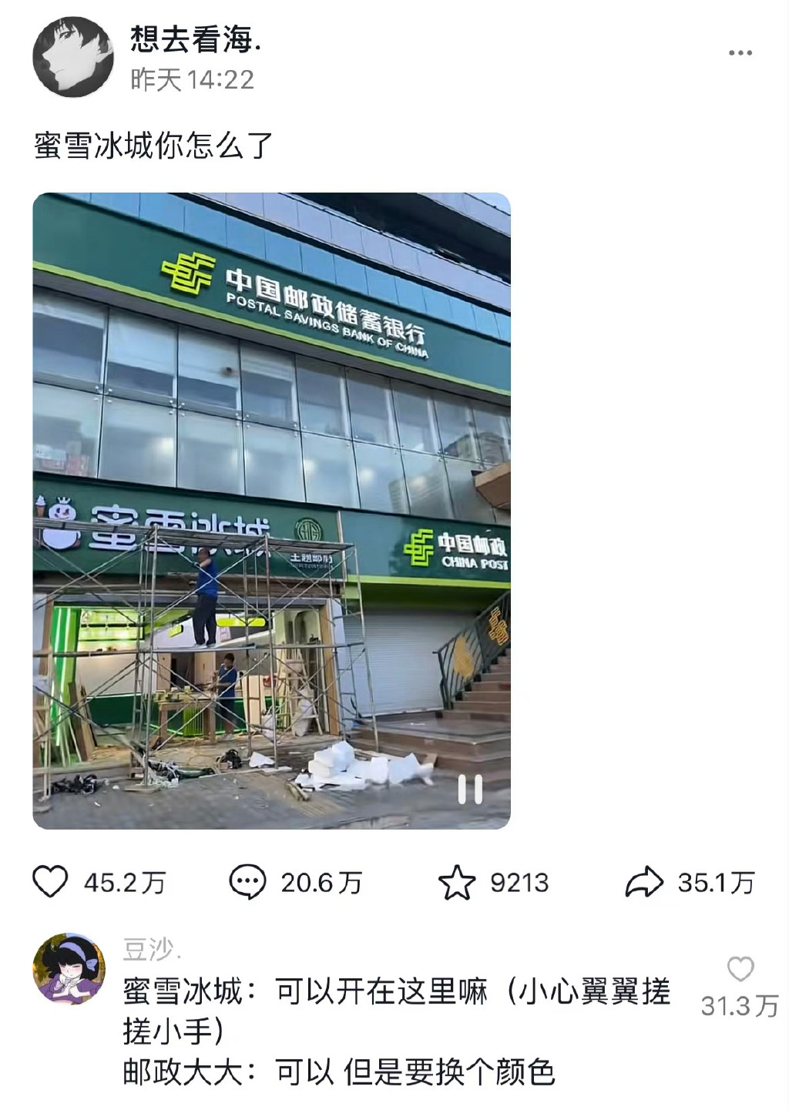
Task: Pause the video with the pause button
Action: coord(470,789)
